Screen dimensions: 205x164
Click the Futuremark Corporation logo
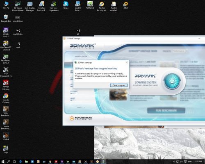(81, 118)
